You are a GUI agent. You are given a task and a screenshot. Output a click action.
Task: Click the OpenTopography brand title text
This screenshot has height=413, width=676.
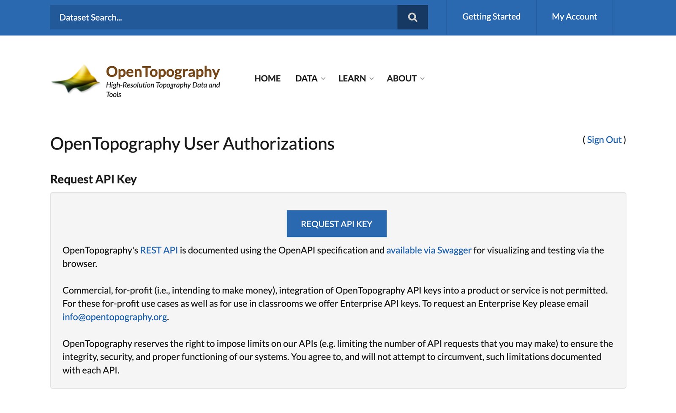point(163,72)
